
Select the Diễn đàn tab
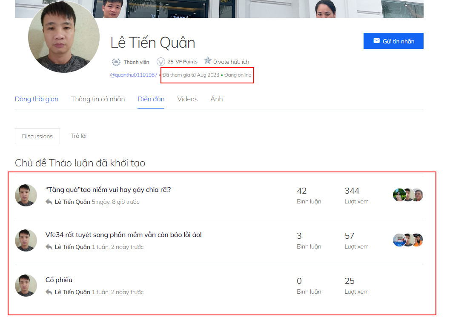coord(151,99)
